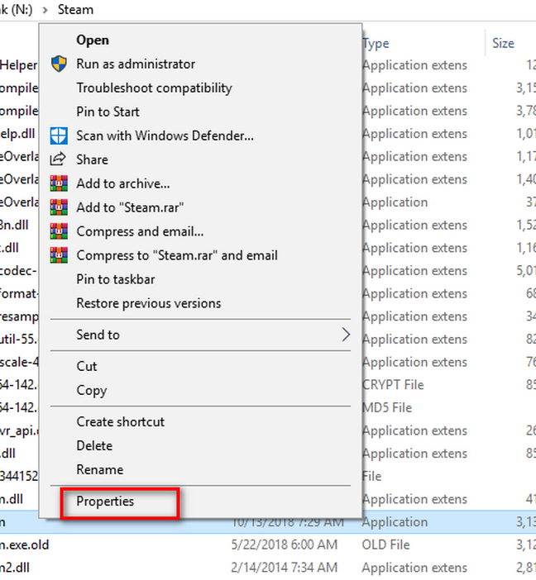The width and height of the screenshot is (536, 580).
Task: Select Troubleshoot compatibility
Action: point(154,88)
